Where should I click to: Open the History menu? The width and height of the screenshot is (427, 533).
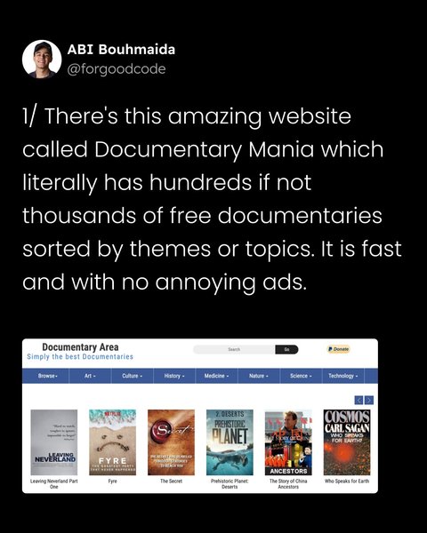[174, 376]
